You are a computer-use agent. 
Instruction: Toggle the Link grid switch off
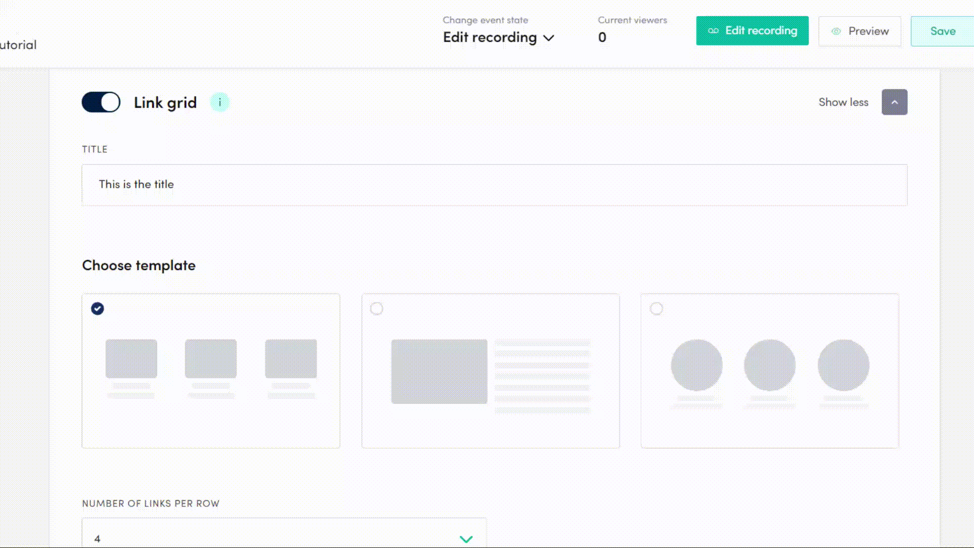point(100,102)
